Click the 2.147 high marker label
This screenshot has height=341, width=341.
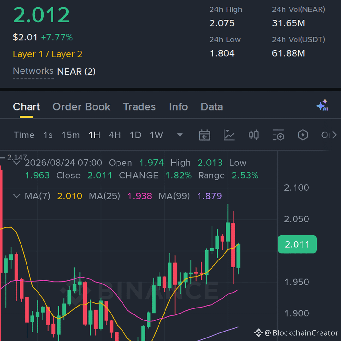coord(17,157)
